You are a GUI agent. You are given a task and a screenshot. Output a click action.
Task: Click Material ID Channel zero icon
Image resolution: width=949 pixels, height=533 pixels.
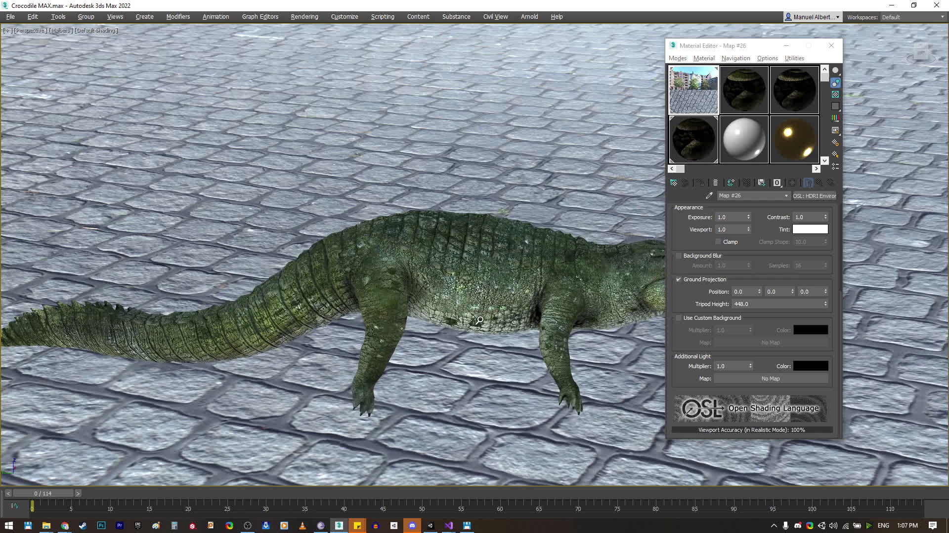[x=776, y=183]
